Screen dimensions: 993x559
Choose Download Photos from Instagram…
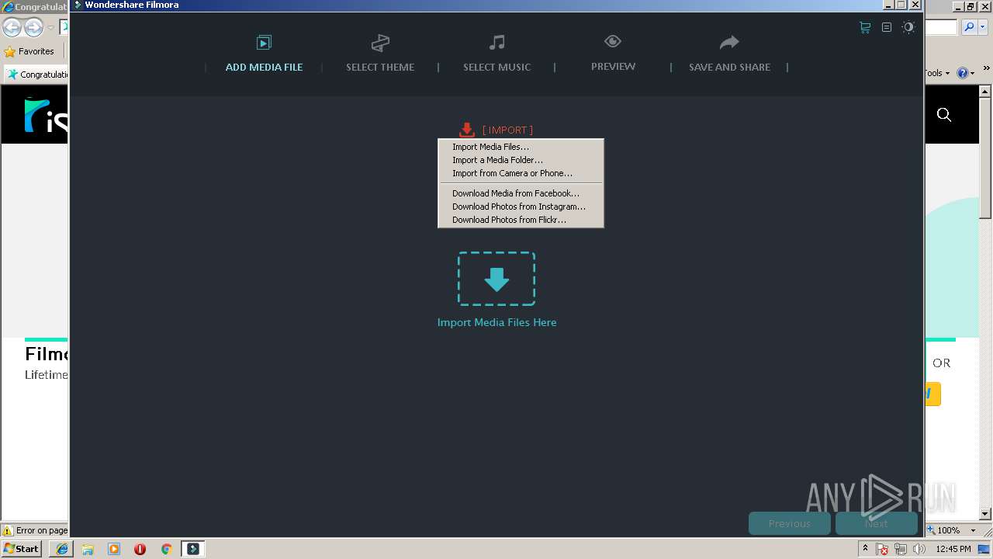[521, 207]
